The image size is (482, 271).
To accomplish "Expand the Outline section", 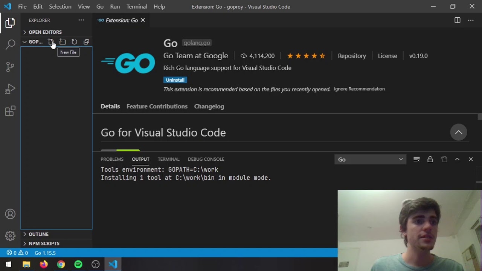I will 38,234.
